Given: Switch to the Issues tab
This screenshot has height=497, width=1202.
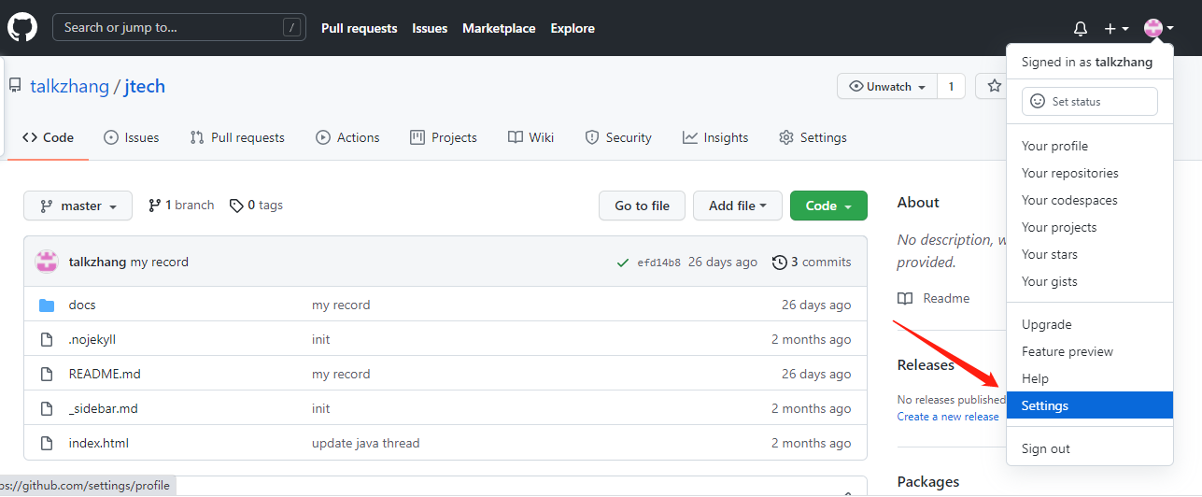Looking at the screenshot, I should (x=132, y=137).
